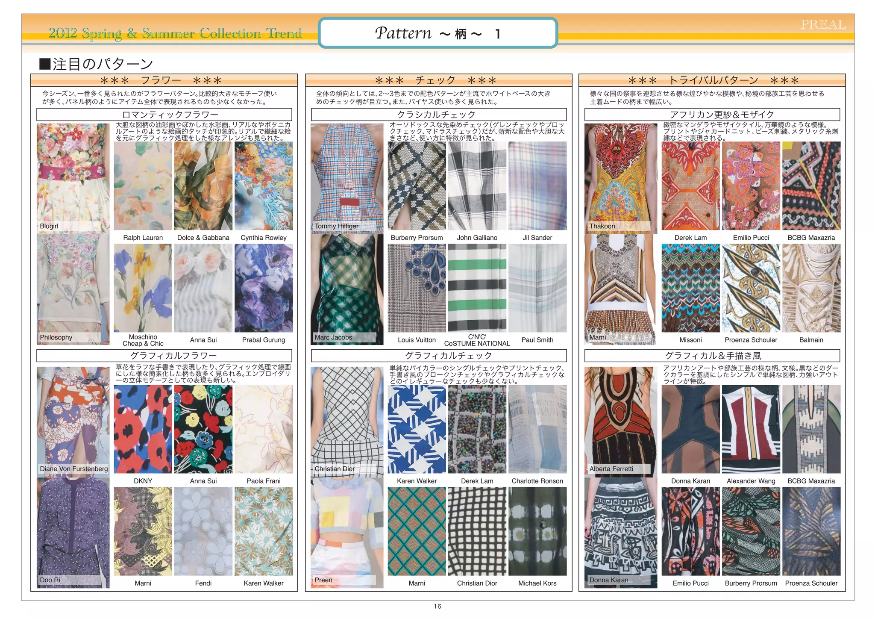Image resolution: width=875 pixels, height=619 pixels.
Task: Click the トライバルパターン column banner
Action: point(712,80)
